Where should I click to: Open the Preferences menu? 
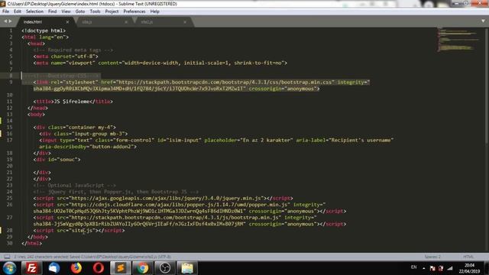tap(134, 11)
